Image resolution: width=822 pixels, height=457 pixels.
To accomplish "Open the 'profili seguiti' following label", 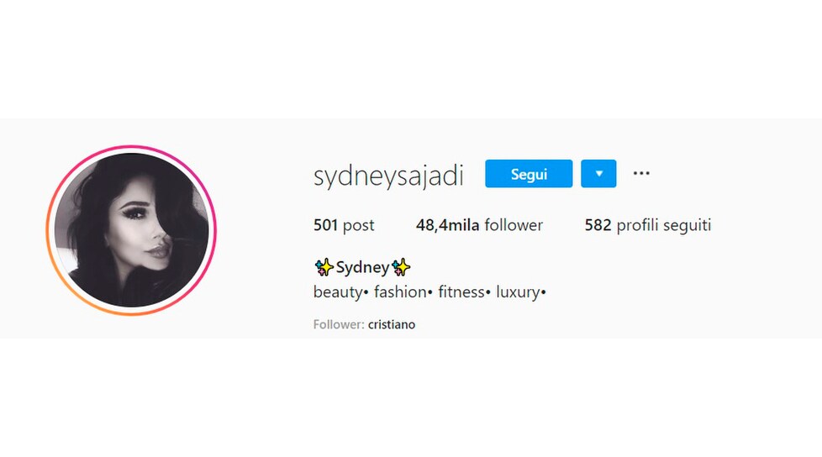I will [x=664, y=225].
